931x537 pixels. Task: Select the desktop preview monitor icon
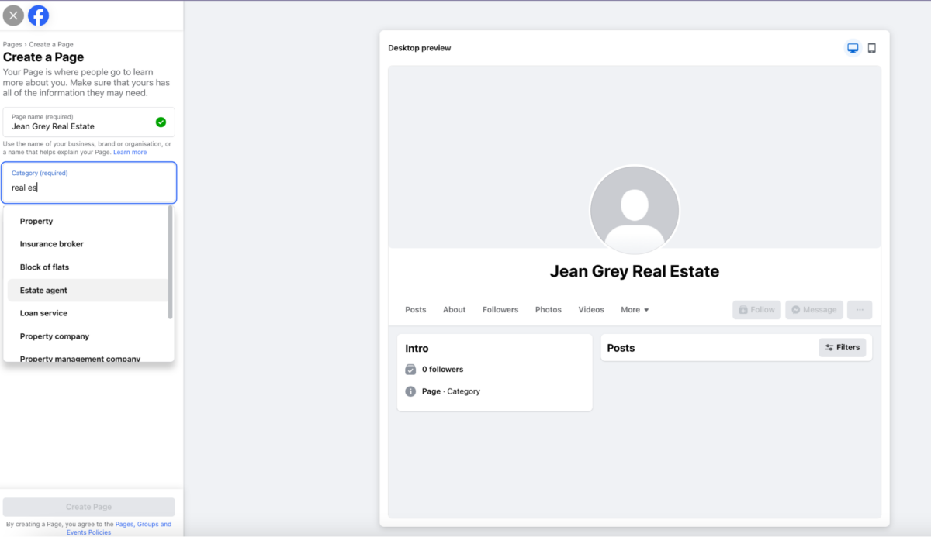[x=852, y=47]
